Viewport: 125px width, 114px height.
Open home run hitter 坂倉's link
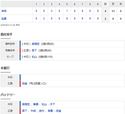(x=24, y=84)
